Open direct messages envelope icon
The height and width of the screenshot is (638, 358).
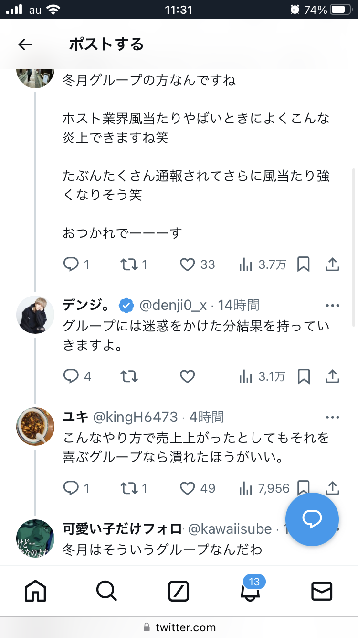(322, 592)
